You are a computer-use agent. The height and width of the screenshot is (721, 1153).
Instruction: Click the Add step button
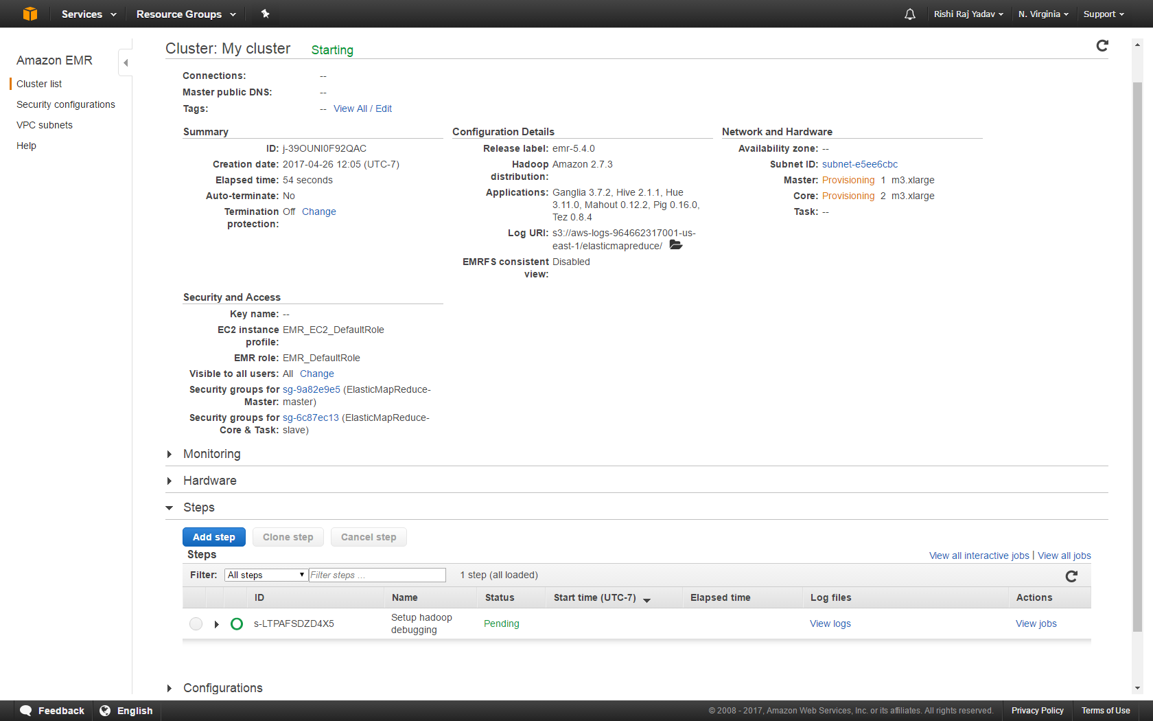click(214, 537)
